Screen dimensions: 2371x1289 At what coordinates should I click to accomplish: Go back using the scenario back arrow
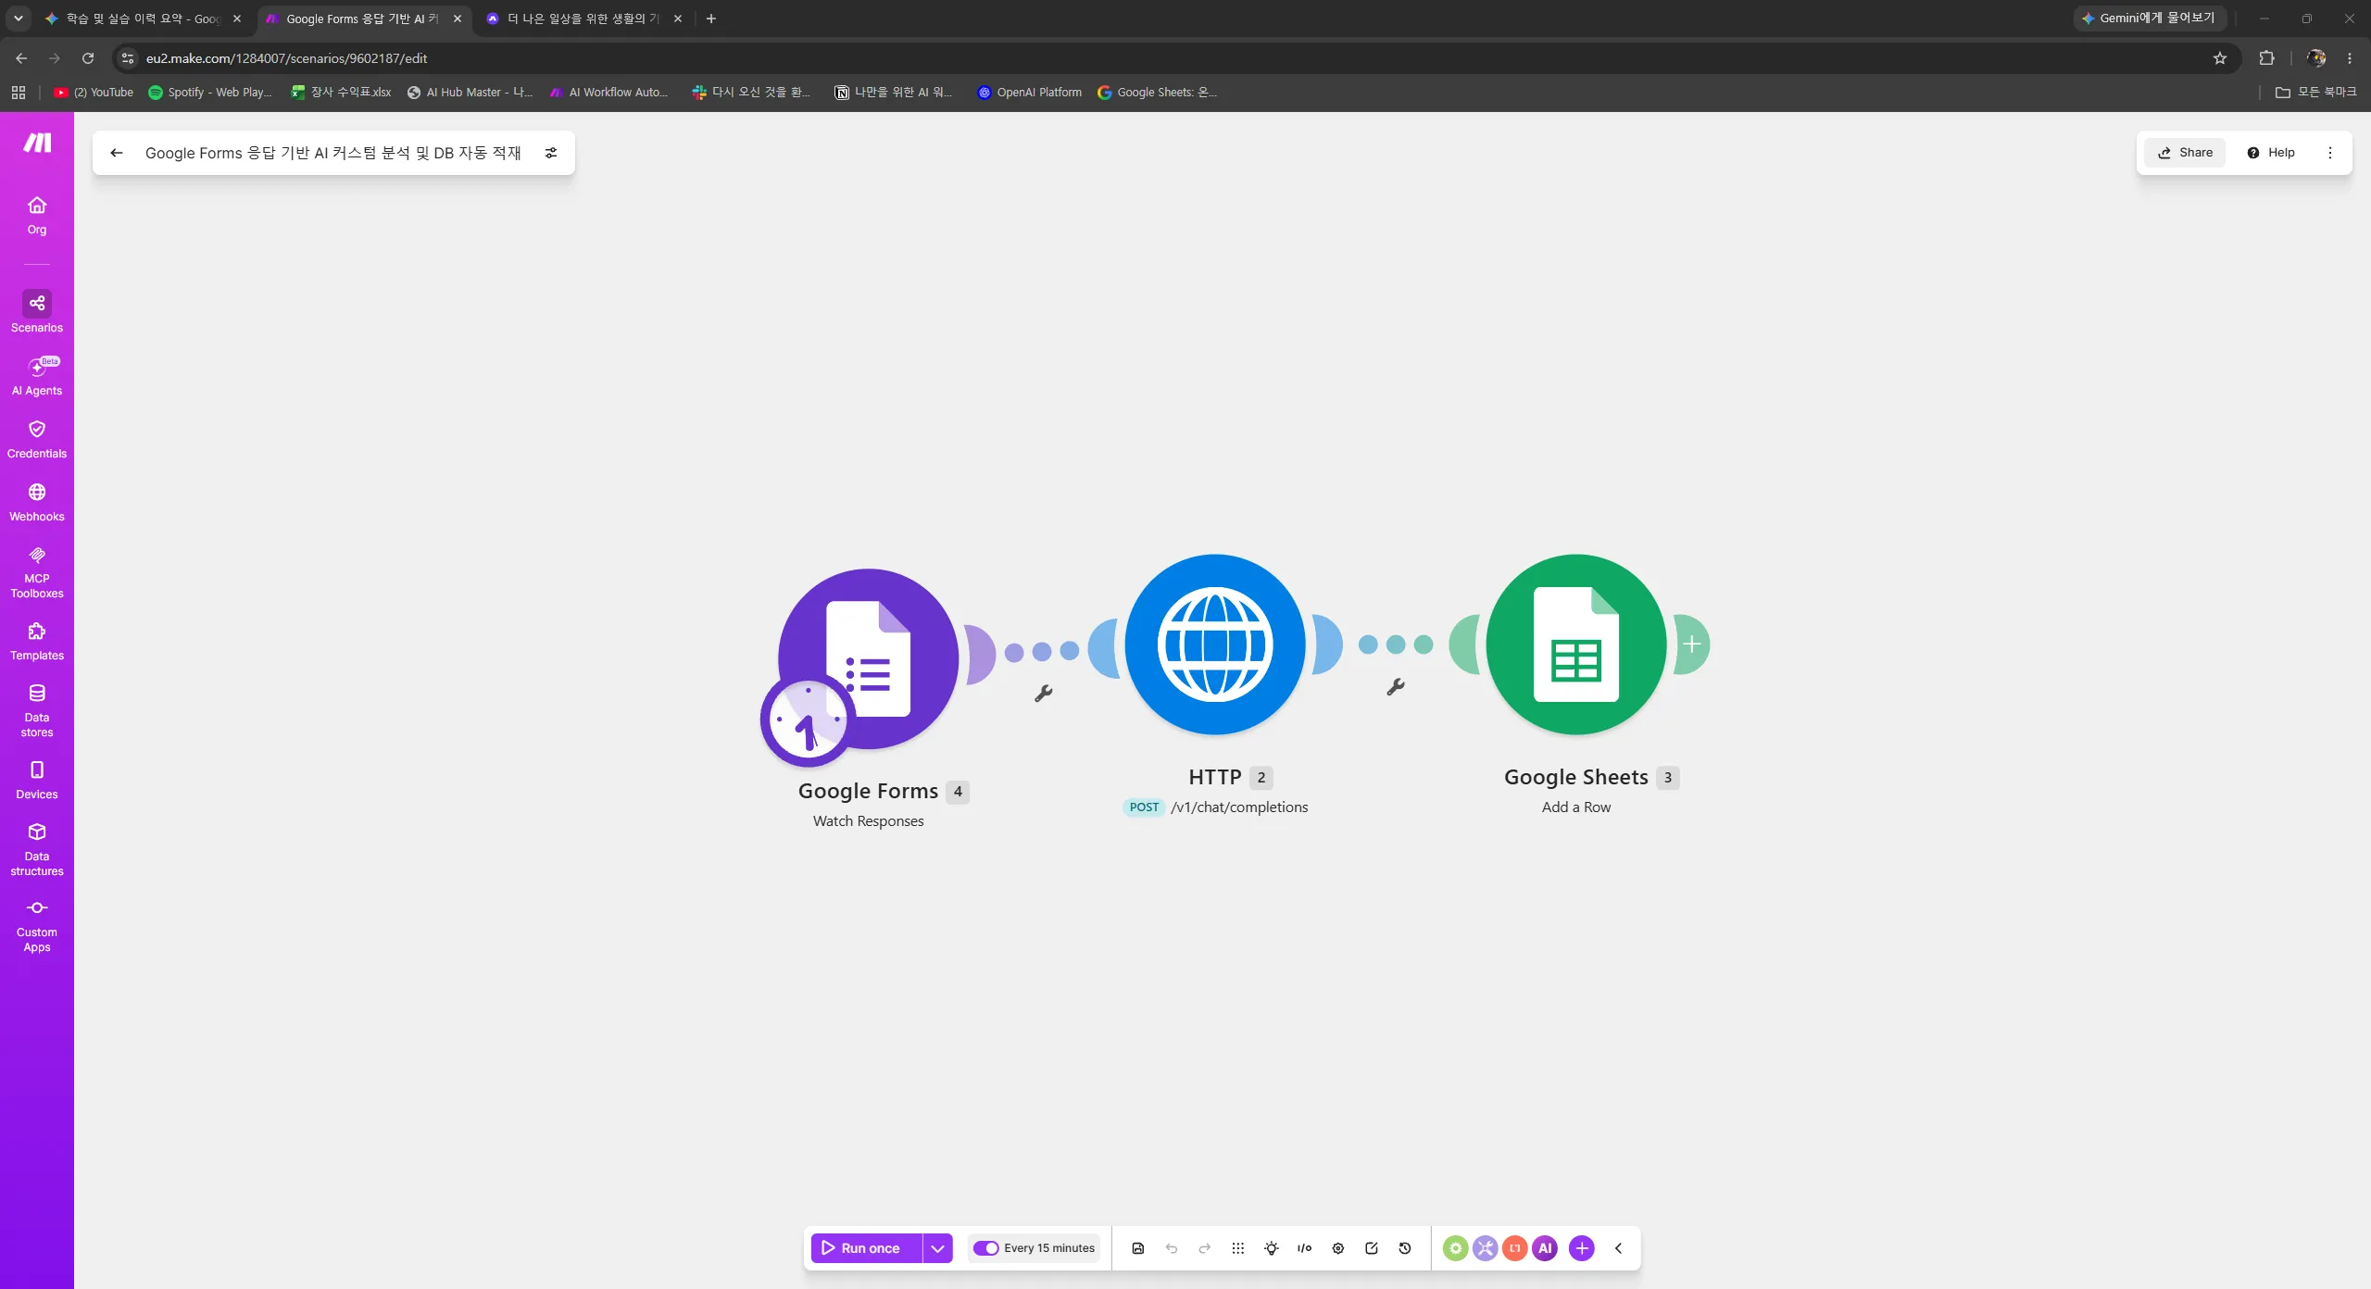pyautogui.click(x=117, y=153)
